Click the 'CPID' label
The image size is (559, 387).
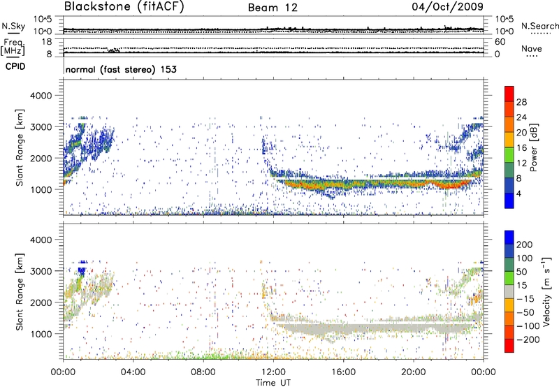15,66
